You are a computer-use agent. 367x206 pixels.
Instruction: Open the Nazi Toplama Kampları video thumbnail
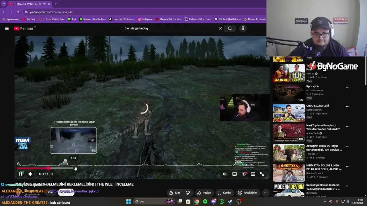[x=288, y=133]
